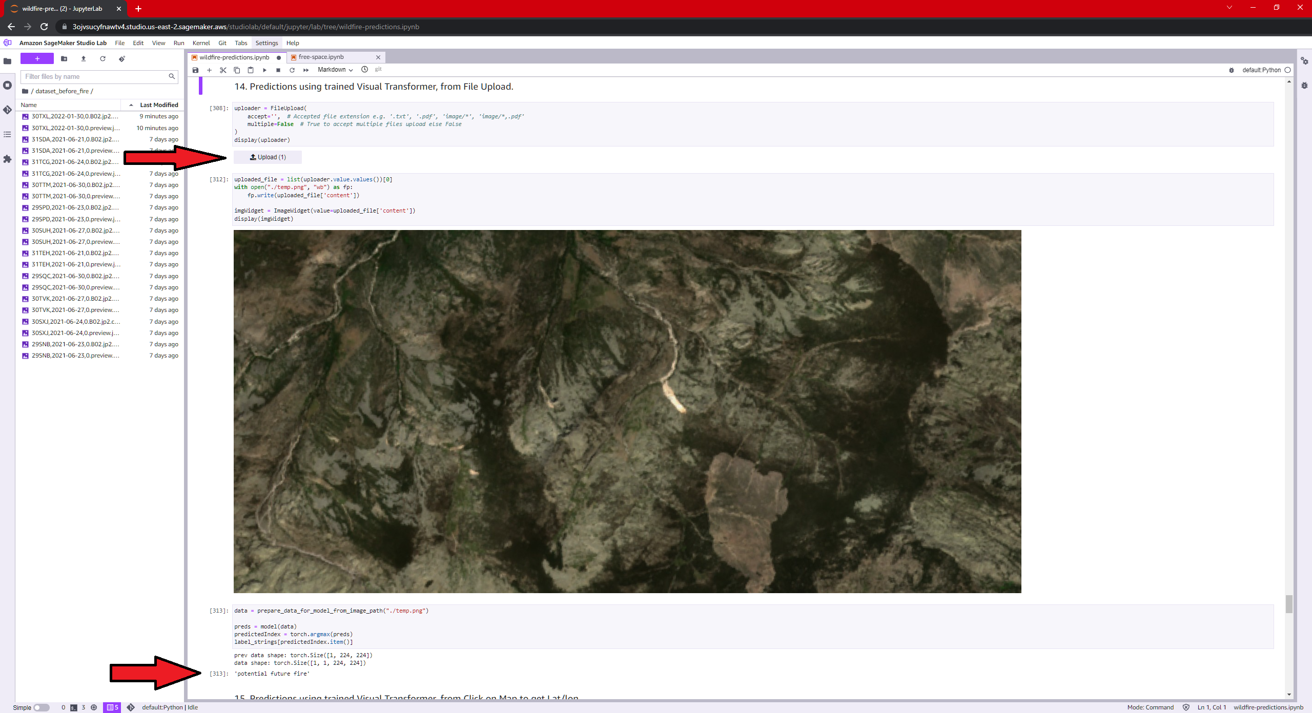Toggle Simple interface mode switch
Viewport: 1312px width, 713px height.
41,707
